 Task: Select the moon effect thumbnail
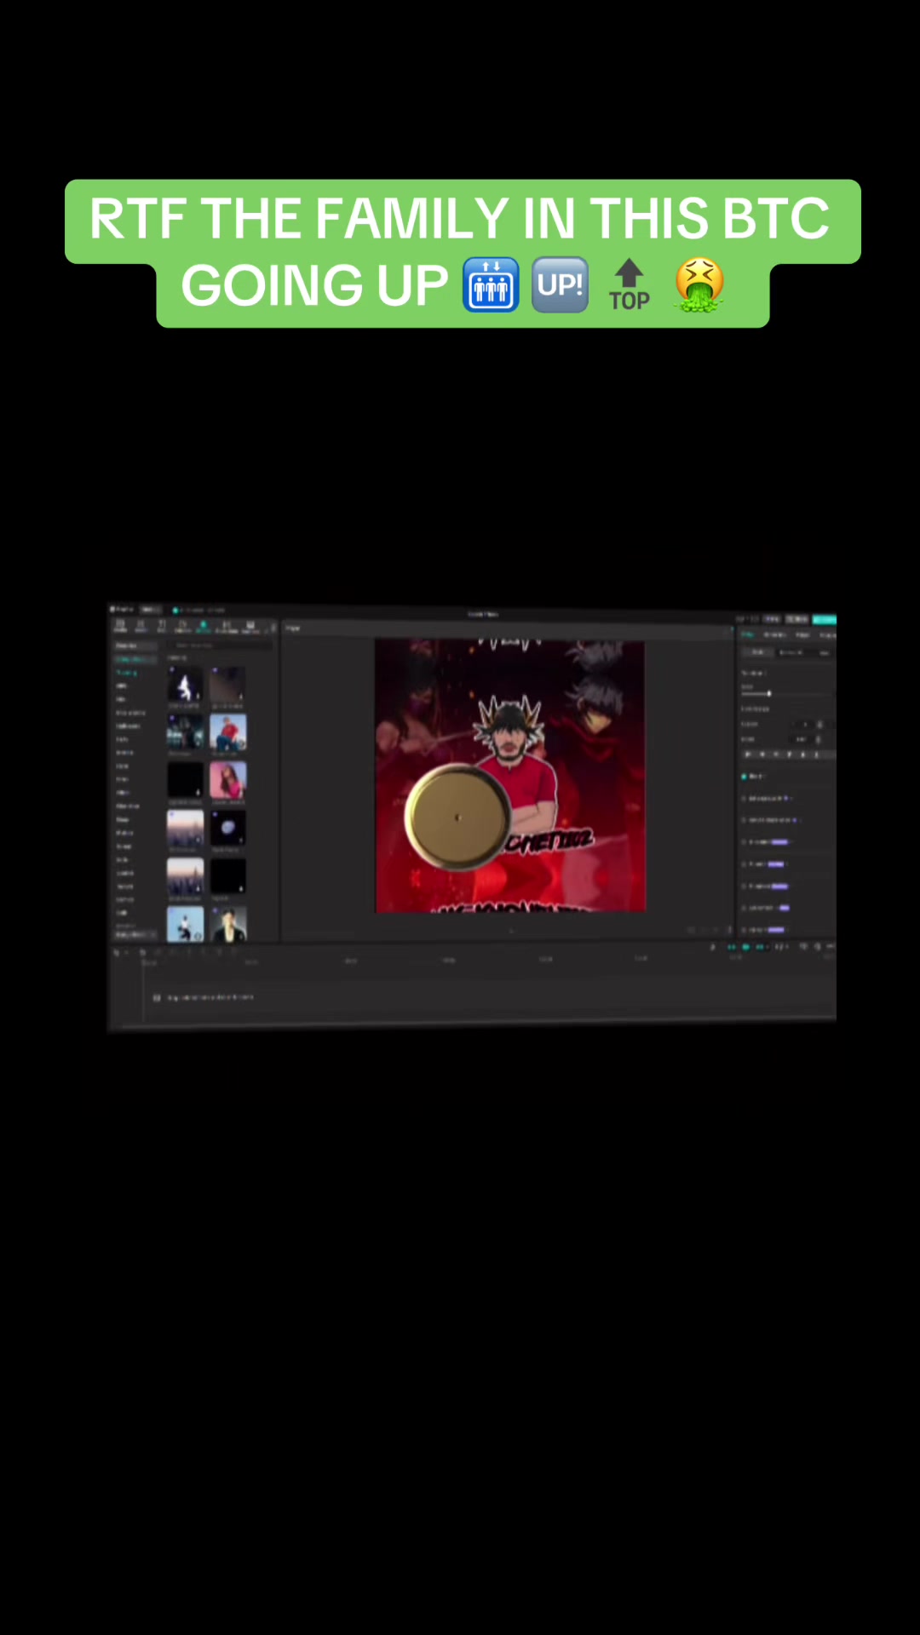point(228,827)
